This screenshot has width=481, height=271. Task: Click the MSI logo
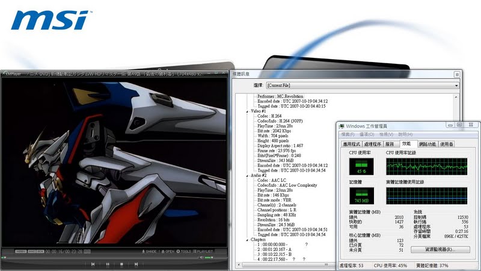52,20
